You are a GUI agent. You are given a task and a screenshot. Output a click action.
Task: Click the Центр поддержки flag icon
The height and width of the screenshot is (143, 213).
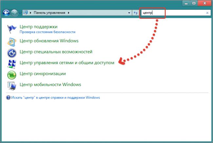(11, 29)
